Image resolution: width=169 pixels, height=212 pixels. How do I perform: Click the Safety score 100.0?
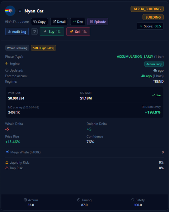(138, 205)
